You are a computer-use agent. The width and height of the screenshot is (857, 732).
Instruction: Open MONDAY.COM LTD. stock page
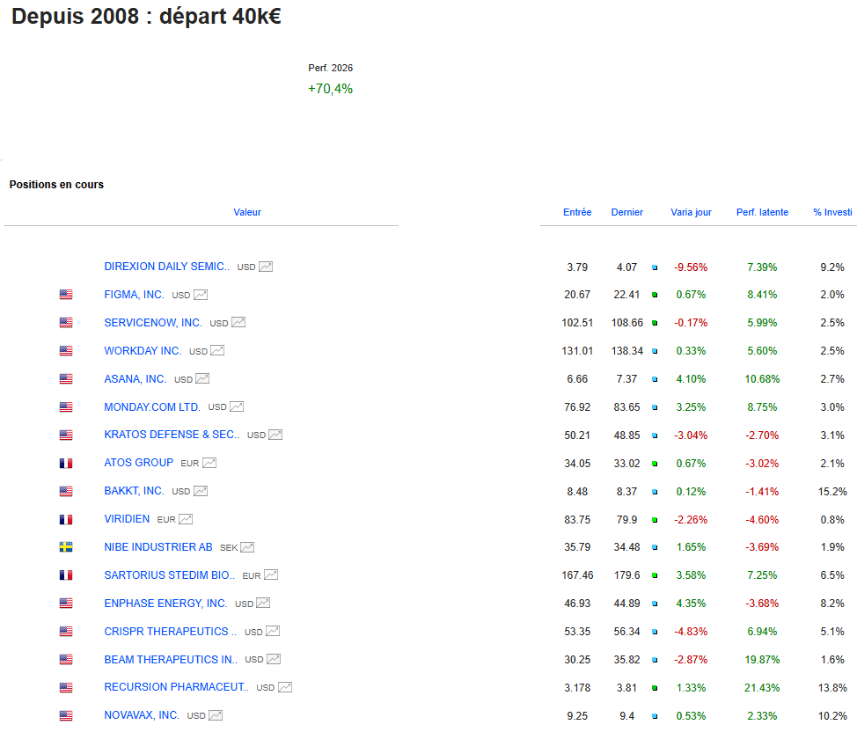pos(152,406)
